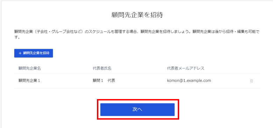The image size is (274, 128).
Task: Click the plus icon on invite button
Action: 20,53
